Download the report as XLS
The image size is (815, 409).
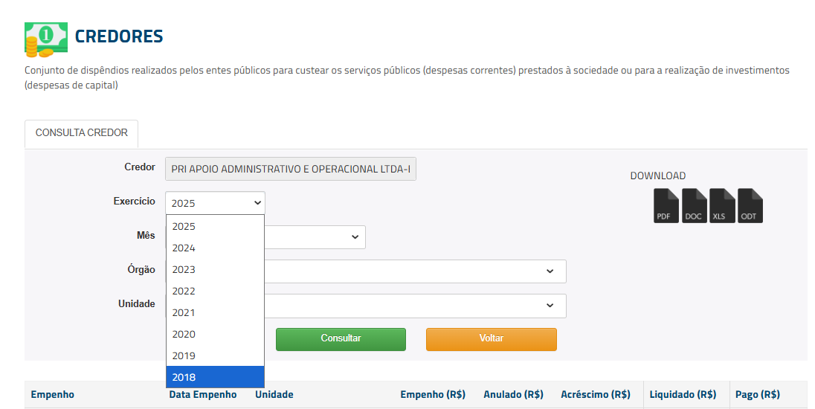722,206
